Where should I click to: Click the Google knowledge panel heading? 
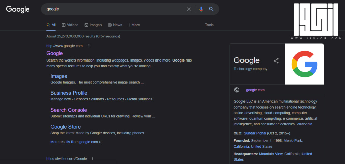pyautogui.click(x=247, y=60)
